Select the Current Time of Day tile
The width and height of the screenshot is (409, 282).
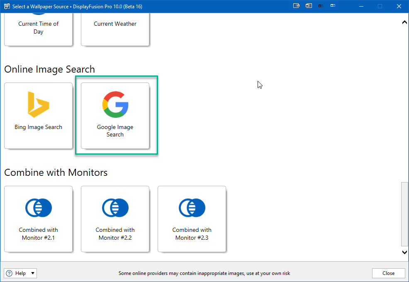[x=38, y=28]
